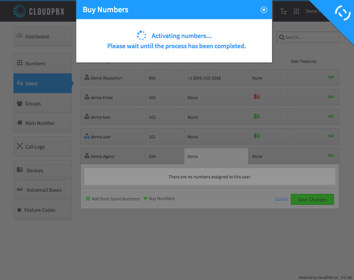Open voicemail icon for Demo Agent
Viewport: 354px width, 280px height.
[331, 155]
